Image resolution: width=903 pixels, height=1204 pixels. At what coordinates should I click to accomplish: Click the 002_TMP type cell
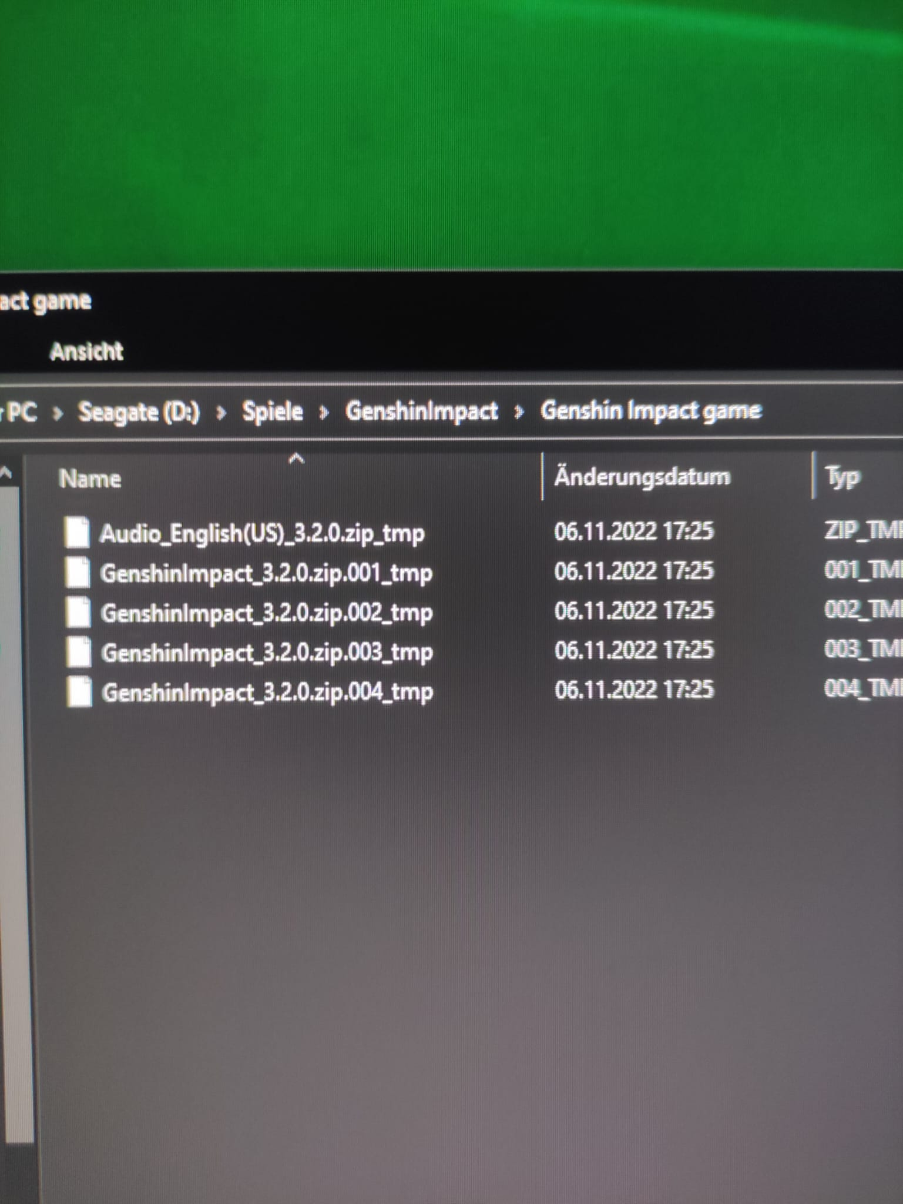click(863, 610)
